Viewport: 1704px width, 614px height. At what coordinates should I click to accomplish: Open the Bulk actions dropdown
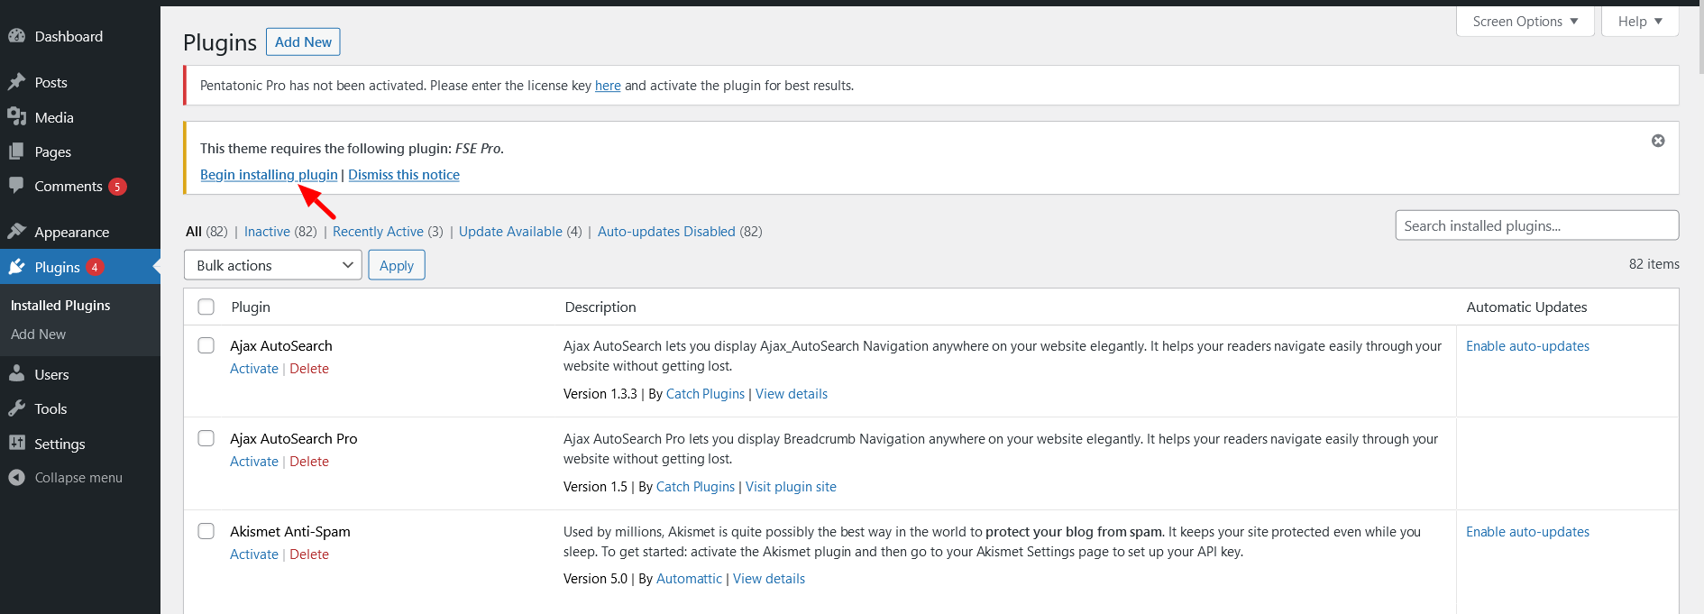pos(272,265)
